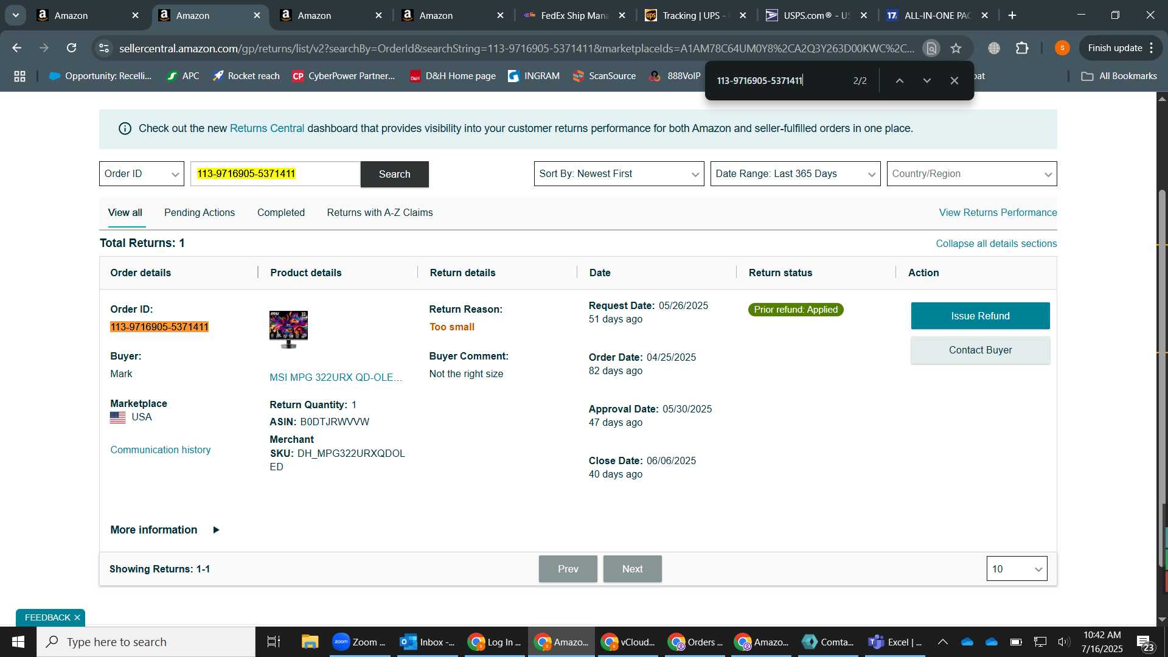Open the INGRAM bookmark
This screenshot has width=1168, height=657.
[534, 76]
